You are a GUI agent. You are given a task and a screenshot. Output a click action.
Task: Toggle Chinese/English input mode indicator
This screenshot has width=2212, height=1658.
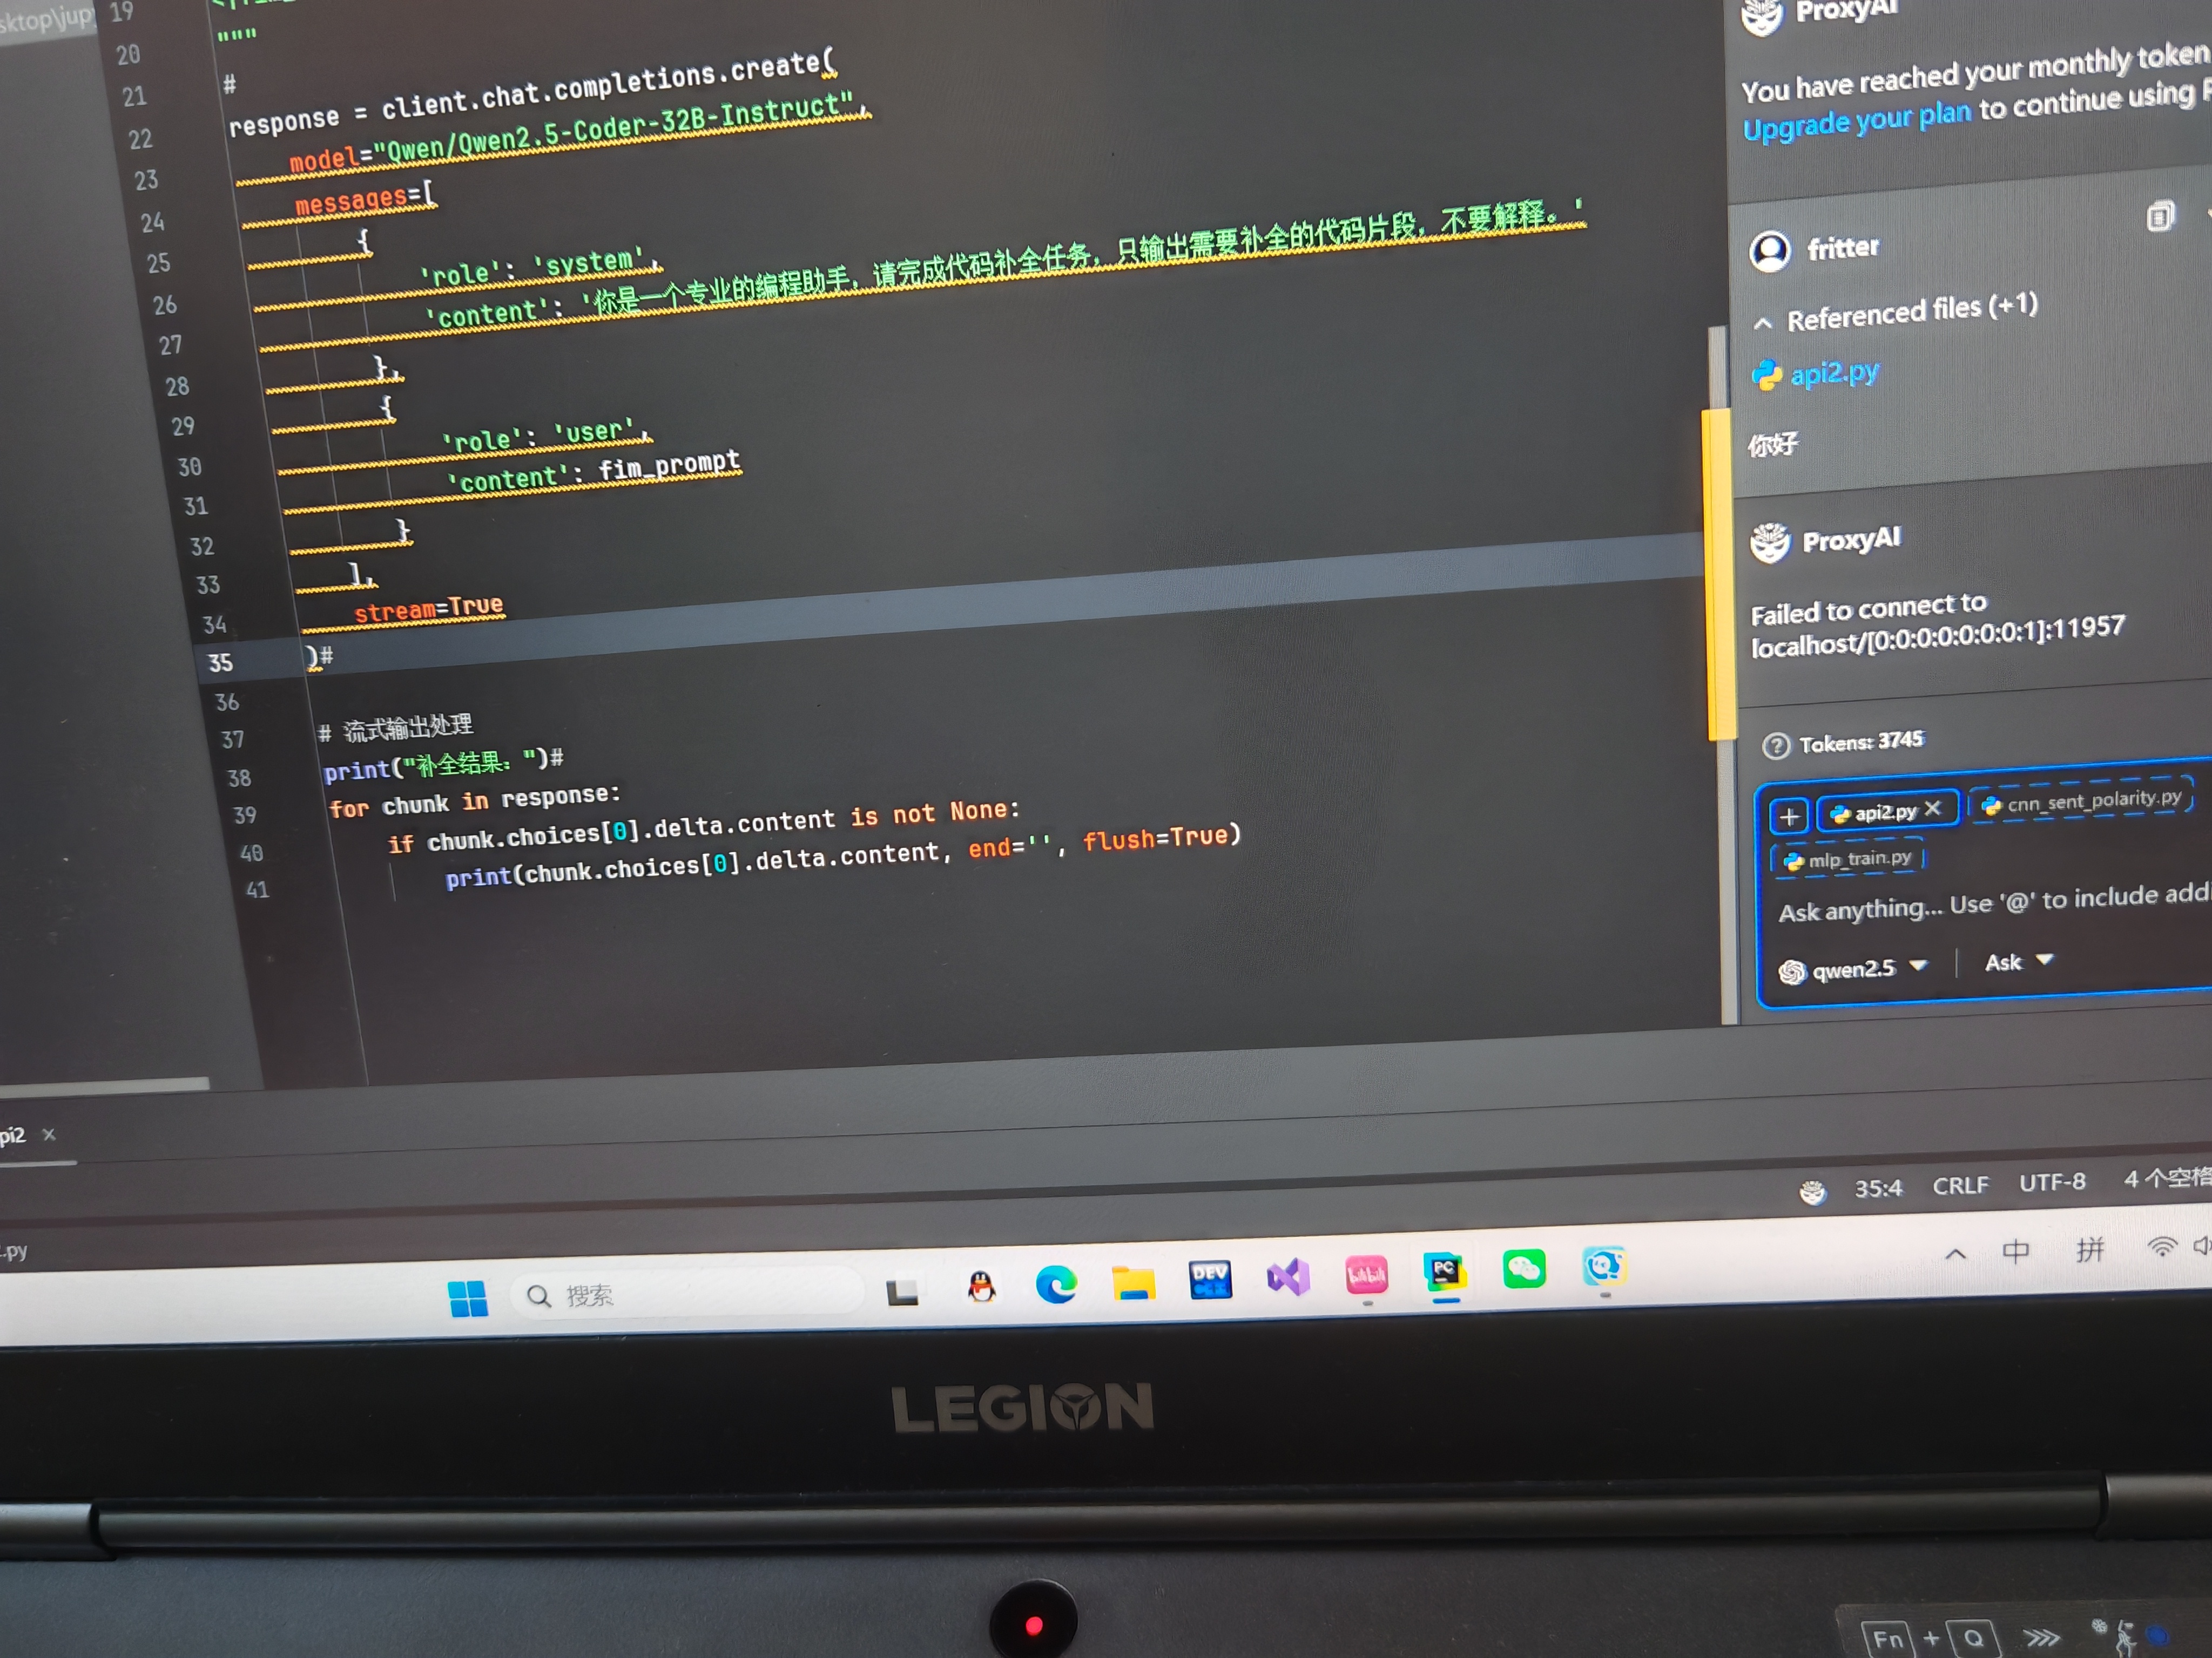click(2016, 1250)
